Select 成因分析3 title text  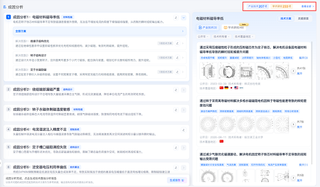point(41,109)
